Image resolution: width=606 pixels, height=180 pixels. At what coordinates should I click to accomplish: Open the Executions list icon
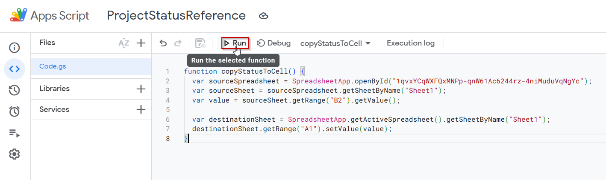tap(15, 133)
